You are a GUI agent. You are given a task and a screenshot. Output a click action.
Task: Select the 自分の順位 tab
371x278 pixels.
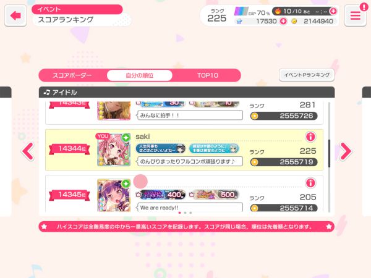click(x=140, y=75)
